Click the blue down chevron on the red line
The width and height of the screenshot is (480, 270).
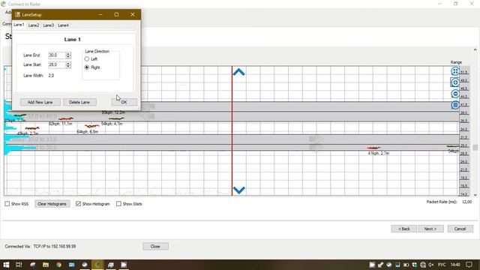coord(238,190)
